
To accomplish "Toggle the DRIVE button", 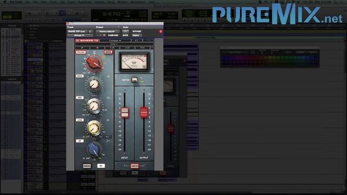I will (x=108, y=52).
